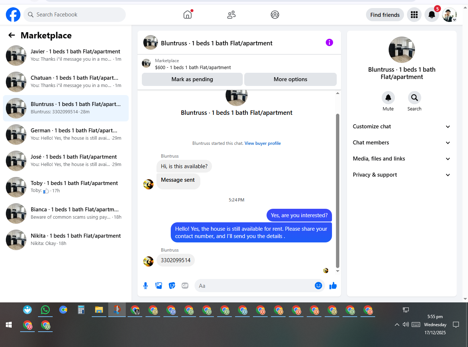Click the 3302099514 message bubble

[x=176, y=260]
